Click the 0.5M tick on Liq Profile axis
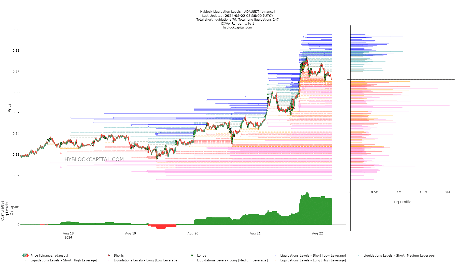475x267 pixels. click(x=375, y=192)
